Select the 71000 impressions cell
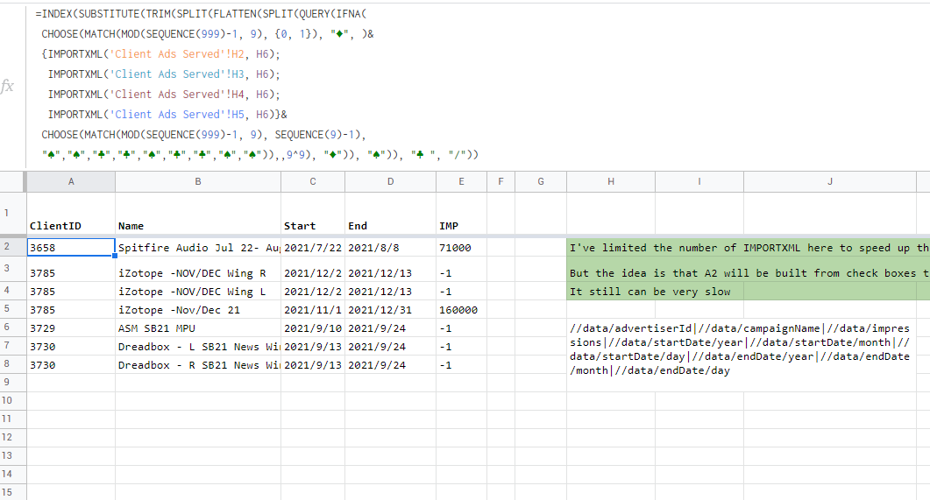The image size is (930, 500). click(461, 248)
